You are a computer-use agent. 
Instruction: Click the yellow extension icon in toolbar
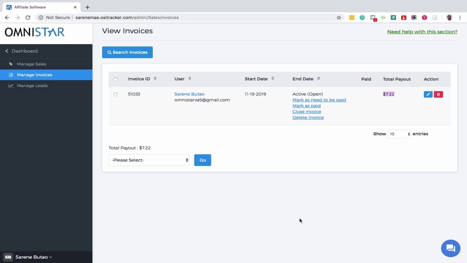(x=352, y=18)
